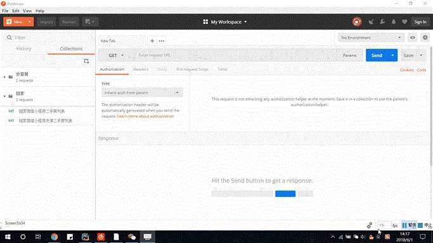
Task: Open the tab options ellipsis menu
Action: [162, 40]
